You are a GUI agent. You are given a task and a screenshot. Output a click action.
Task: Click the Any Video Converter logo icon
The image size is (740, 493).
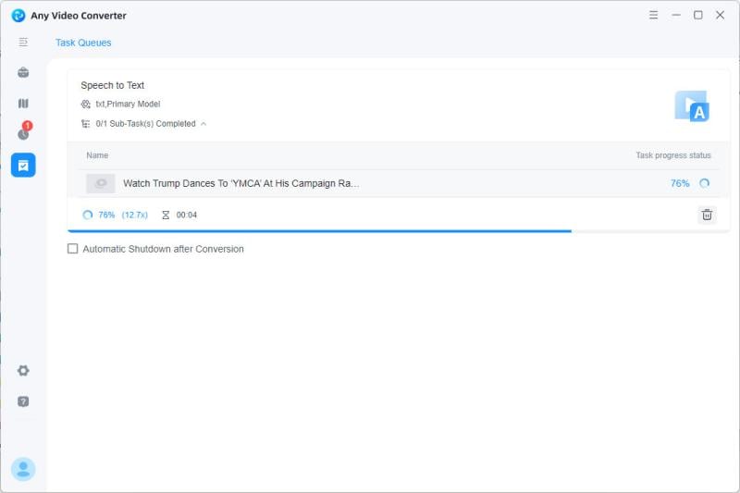click(18, 16)
